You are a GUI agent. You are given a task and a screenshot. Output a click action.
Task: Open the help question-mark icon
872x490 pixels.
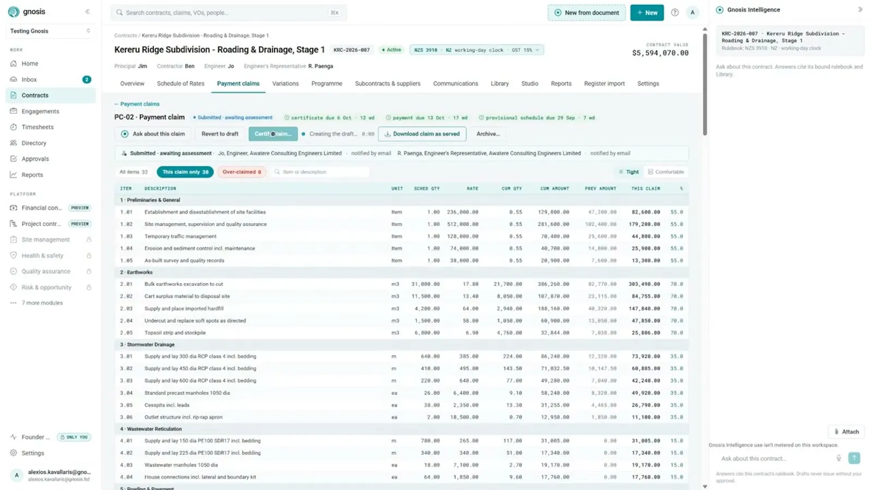click(675, 13)
